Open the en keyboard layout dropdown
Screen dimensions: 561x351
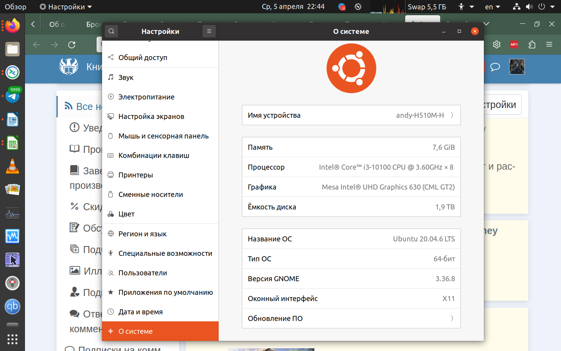492,7
